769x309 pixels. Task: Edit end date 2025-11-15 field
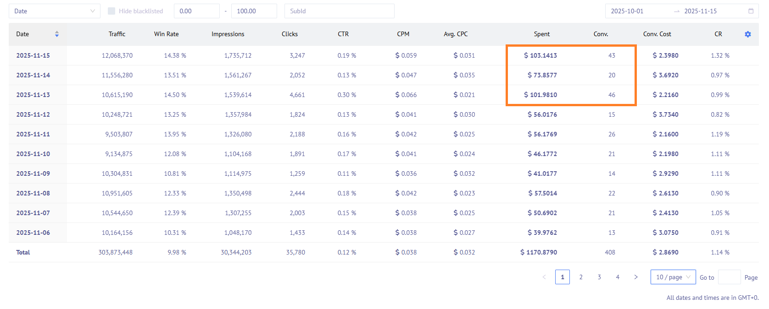point(700,11)
